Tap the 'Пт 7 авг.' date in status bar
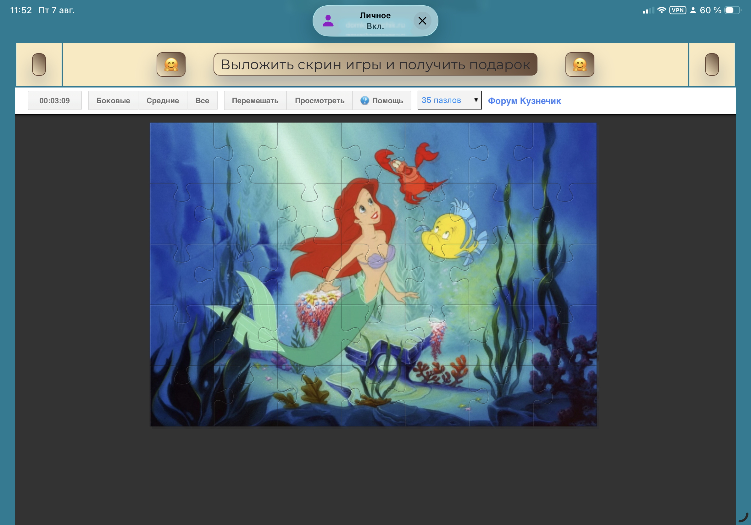 57,10
